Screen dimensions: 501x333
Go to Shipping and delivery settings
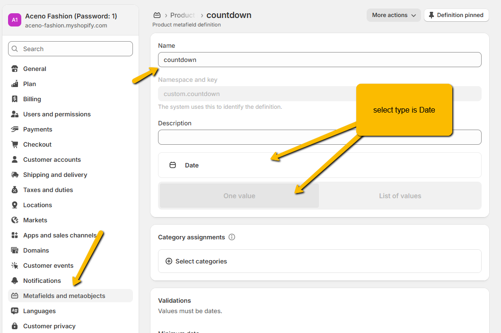(55, 175)
